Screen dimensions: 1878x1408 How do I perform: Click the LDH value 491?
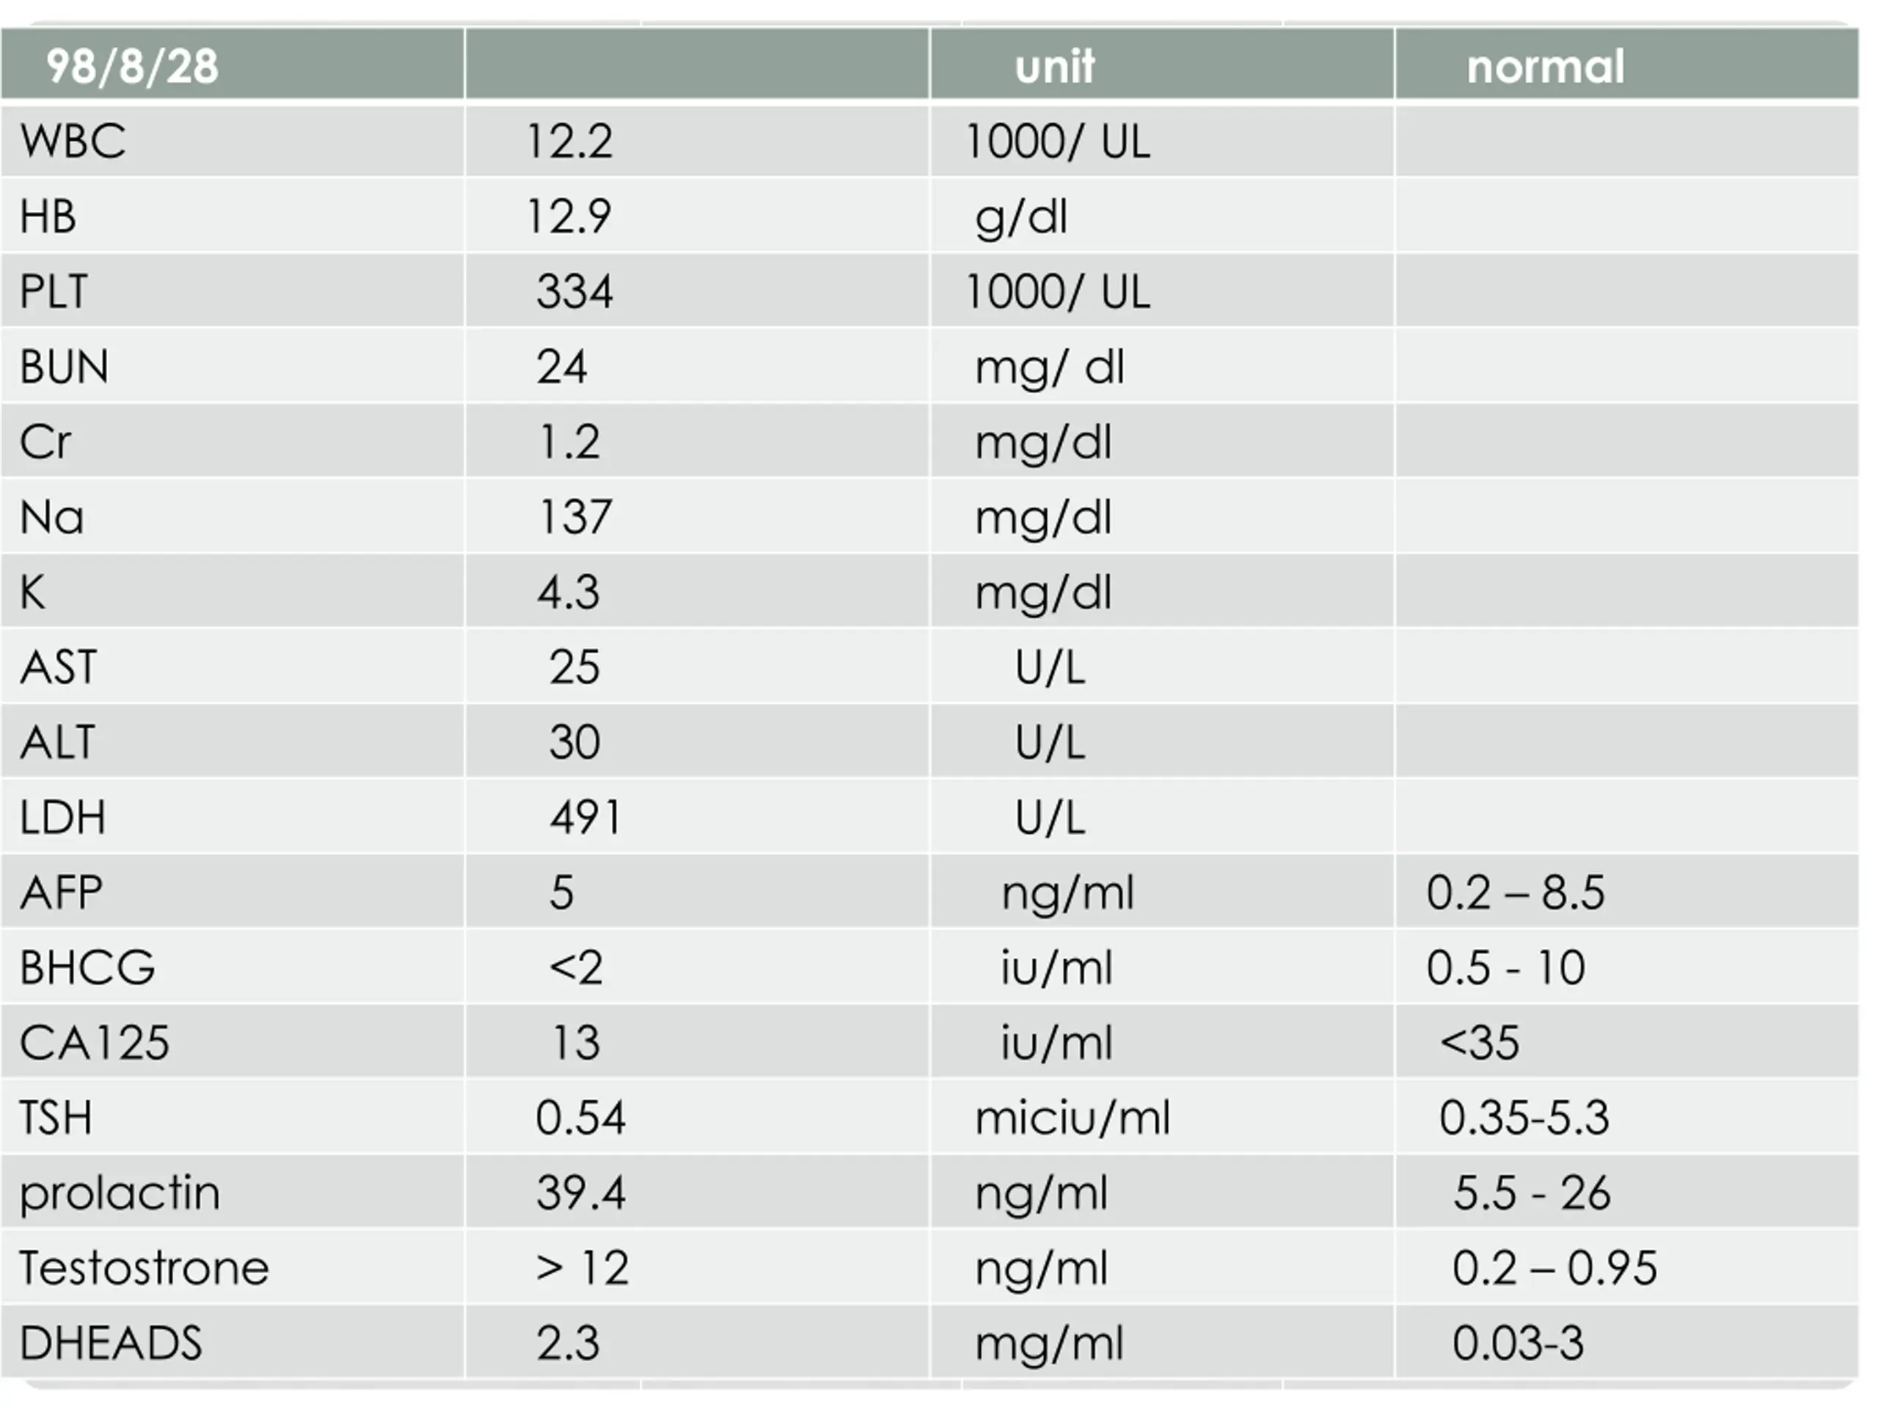585,818
